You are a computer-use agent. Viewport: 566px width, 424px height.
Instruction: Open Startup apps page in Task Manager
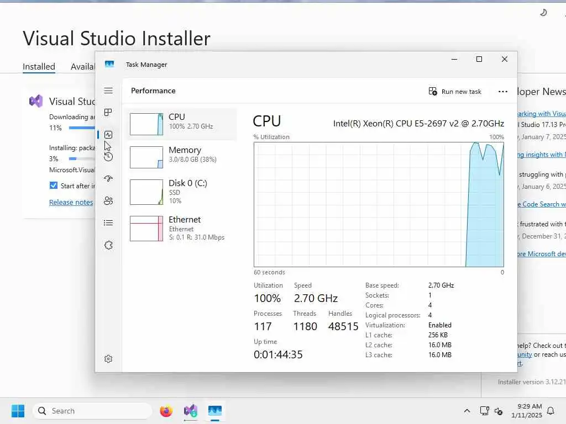click(108, 179)
